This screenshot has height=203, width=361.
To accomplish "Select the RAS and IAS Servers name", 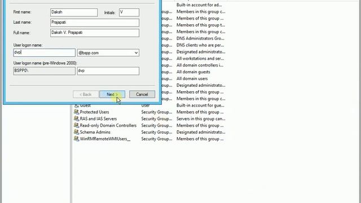I will (x=98, y=119).
